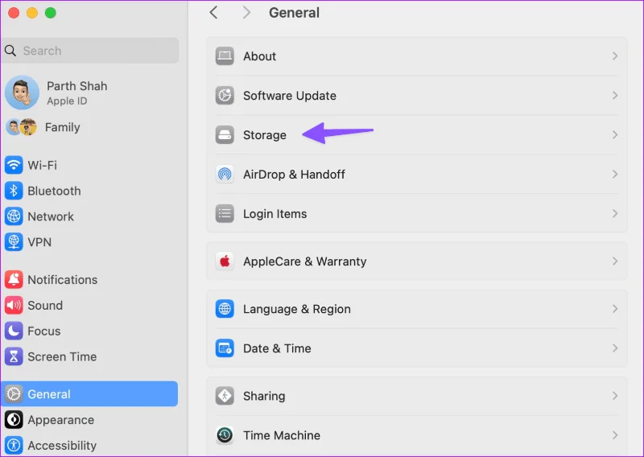Expand the About row chevron
The height and width of the screenshot is (457, 644).
615,56
